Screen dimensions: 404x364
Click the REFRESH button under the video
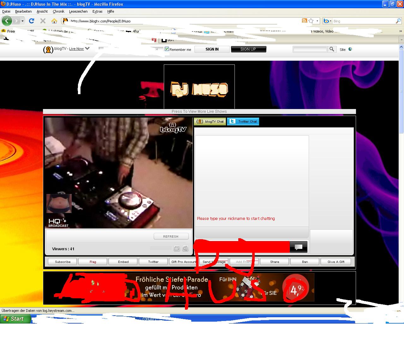(x=171, y=236)
